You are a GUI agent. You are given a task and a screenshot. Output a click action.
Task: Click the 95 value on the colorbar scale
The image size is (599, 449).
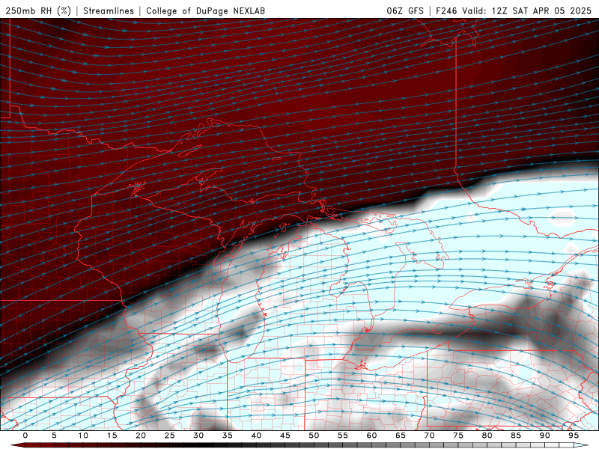point(574,436)
